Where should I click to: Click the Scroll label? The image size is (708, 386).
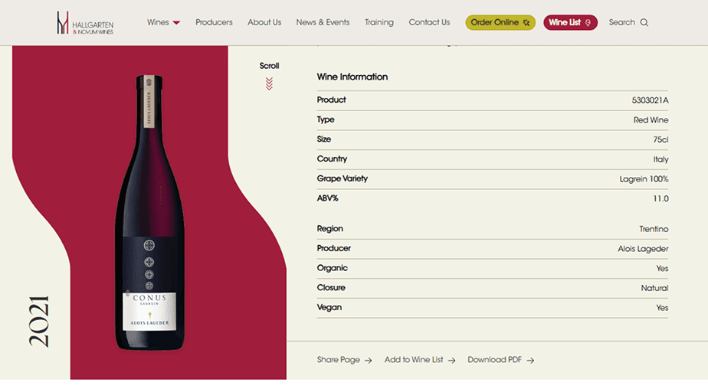269,66
